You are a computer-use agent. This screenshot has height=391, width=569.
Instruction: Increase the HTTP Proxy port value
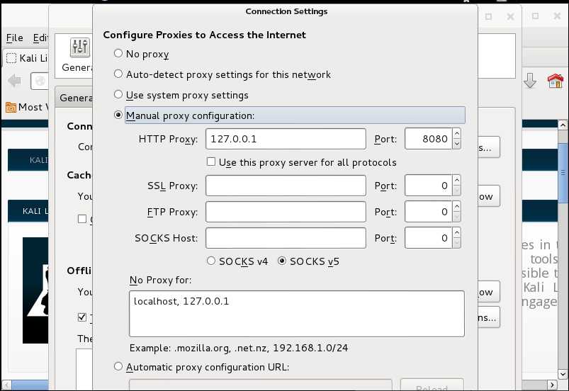pyautogui.click(x=457, y=134)
